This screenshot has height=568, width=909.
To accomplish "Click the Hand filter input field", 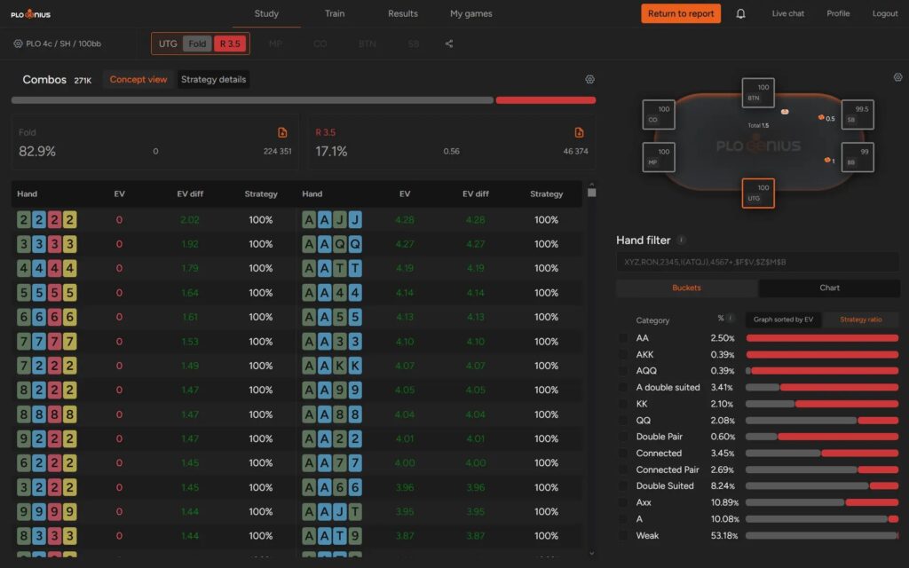I will (x=758, y=262).
